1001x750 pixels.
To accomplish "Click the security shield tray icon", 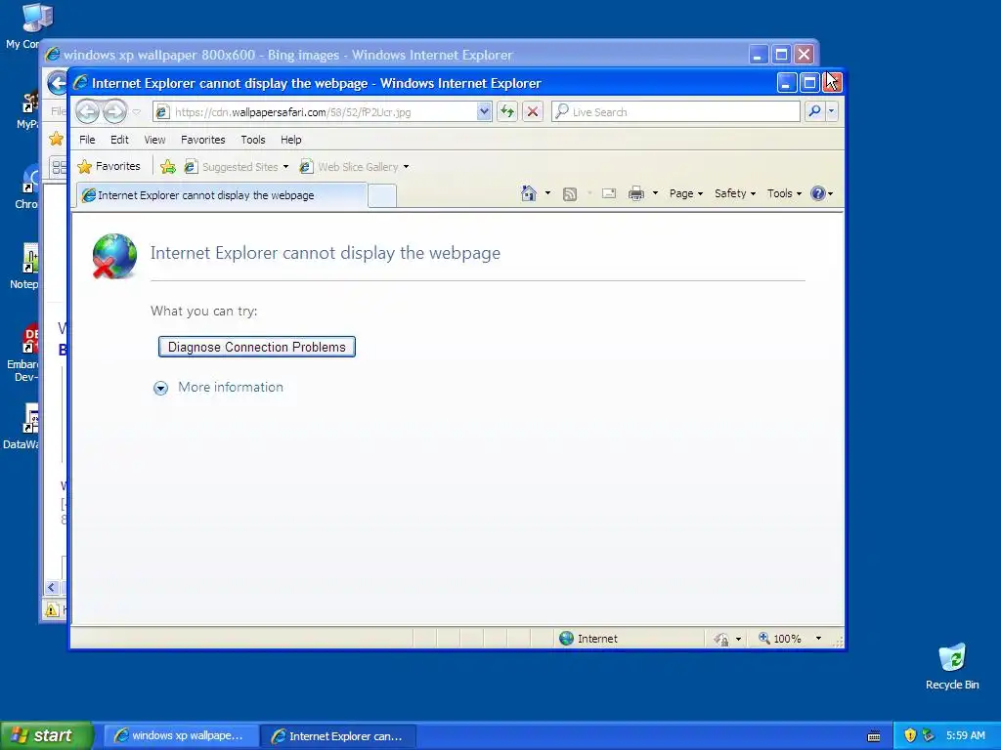I will tap(910, 735).
